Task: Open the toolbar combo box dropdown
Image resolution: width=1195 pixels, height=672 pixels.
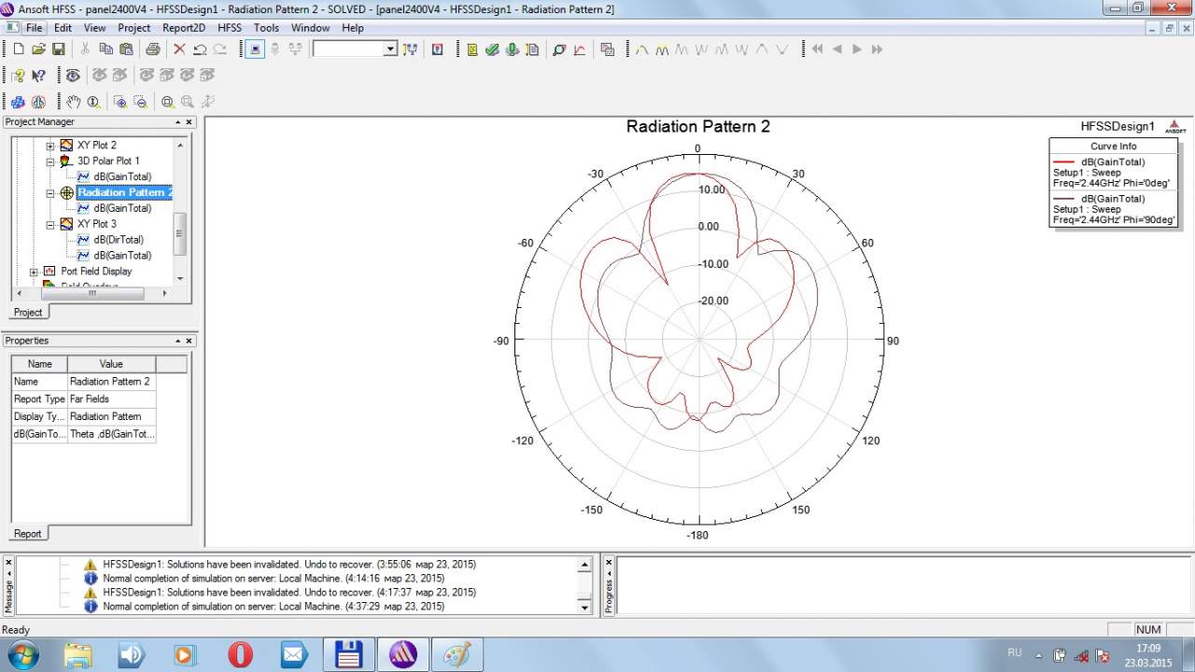Action: click(x=390, y=49)
